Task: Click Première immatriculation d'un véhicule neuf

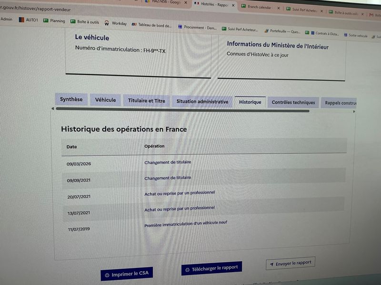Action: pos(186,224)
